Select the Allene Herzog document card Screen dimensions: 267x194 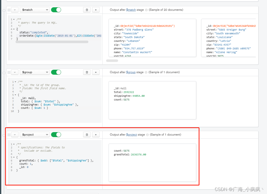[x=228, y=38]
